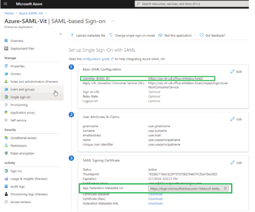The image size is (255, 212).
Task: Open Conditional Access under Security
Action: click(23, 138)
